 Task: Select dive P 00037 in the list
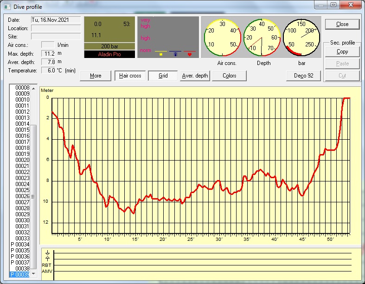[x=20, y=263]
